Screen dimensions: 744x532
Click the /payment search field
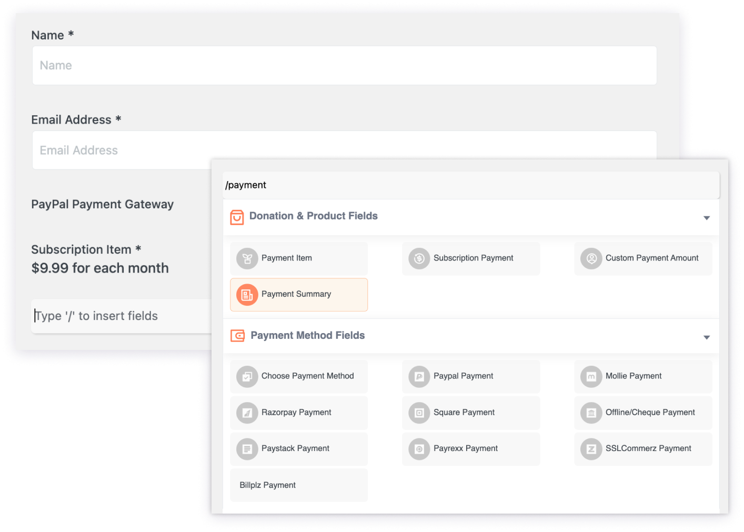471,185
